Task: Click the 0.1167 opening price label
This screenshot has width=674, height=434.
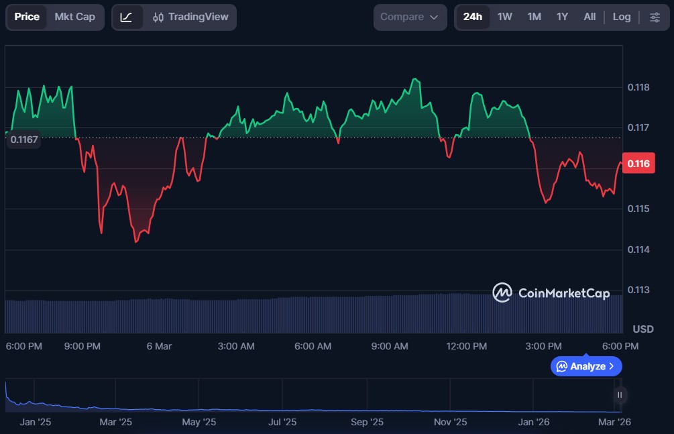Action: coord(23,140)
